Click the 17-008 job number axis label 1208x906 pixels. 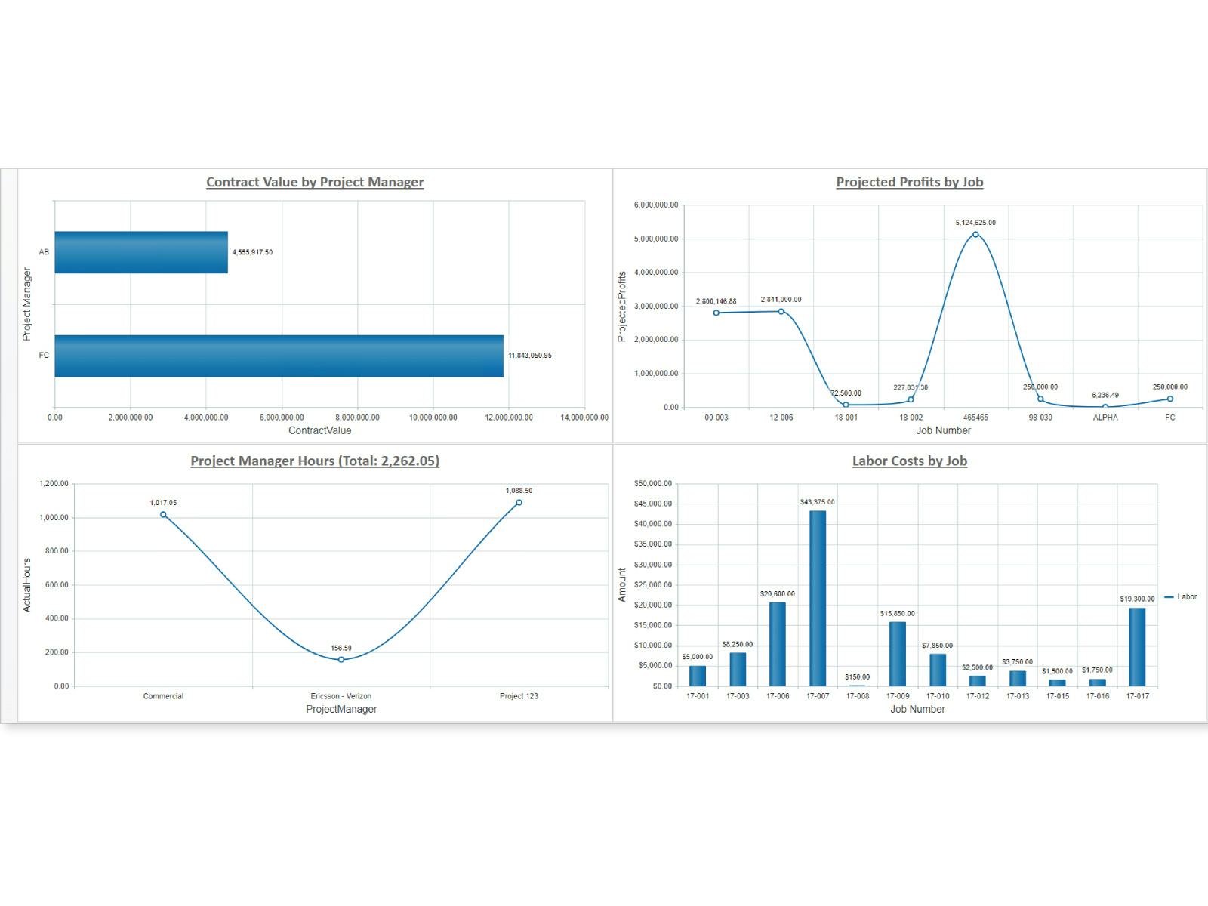(x=858, y=696)
